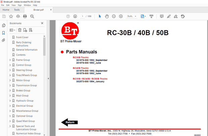Viewport: 208px width, 136px height.
Task: Switch to the Home tab
Action: pyautogui.click(x=6, y=10)
